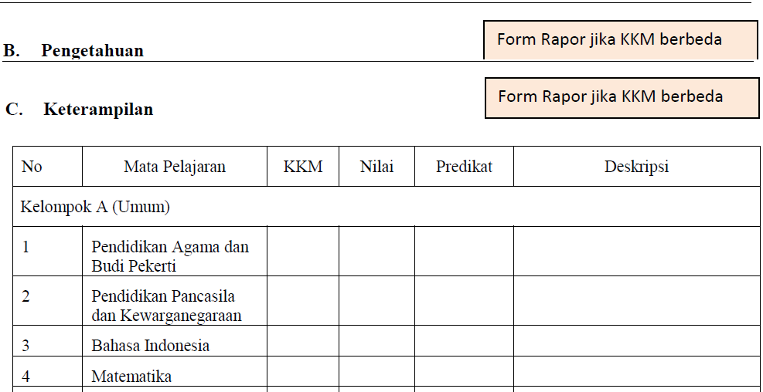Click the "C. Keterampilan" section heading
This screenshot has height=392, width=763.
[x=80, y=109]
